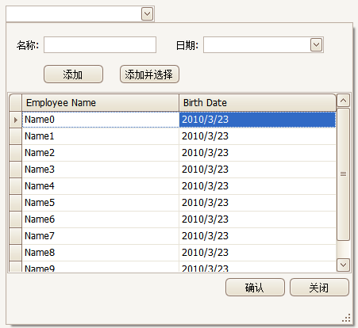Screen dimensions: 358x328
Task: Open the top combo box dropdown arrow
Action: (x=147, y=14)
